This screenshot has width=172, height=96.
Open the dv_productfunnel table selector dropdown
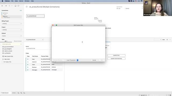pyautogui.click(x=35, y=40)
